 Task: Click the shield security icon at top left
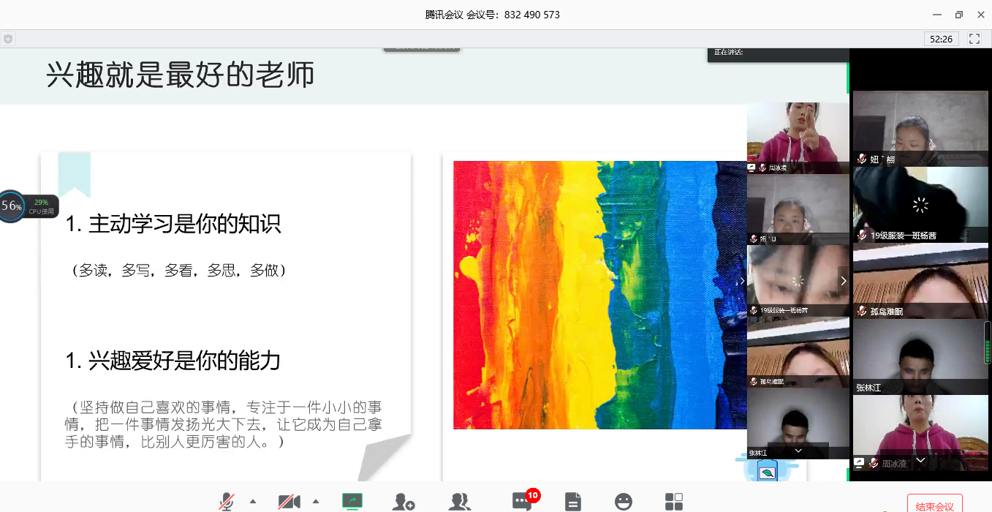pyautogui.click(x=8, y=39)
